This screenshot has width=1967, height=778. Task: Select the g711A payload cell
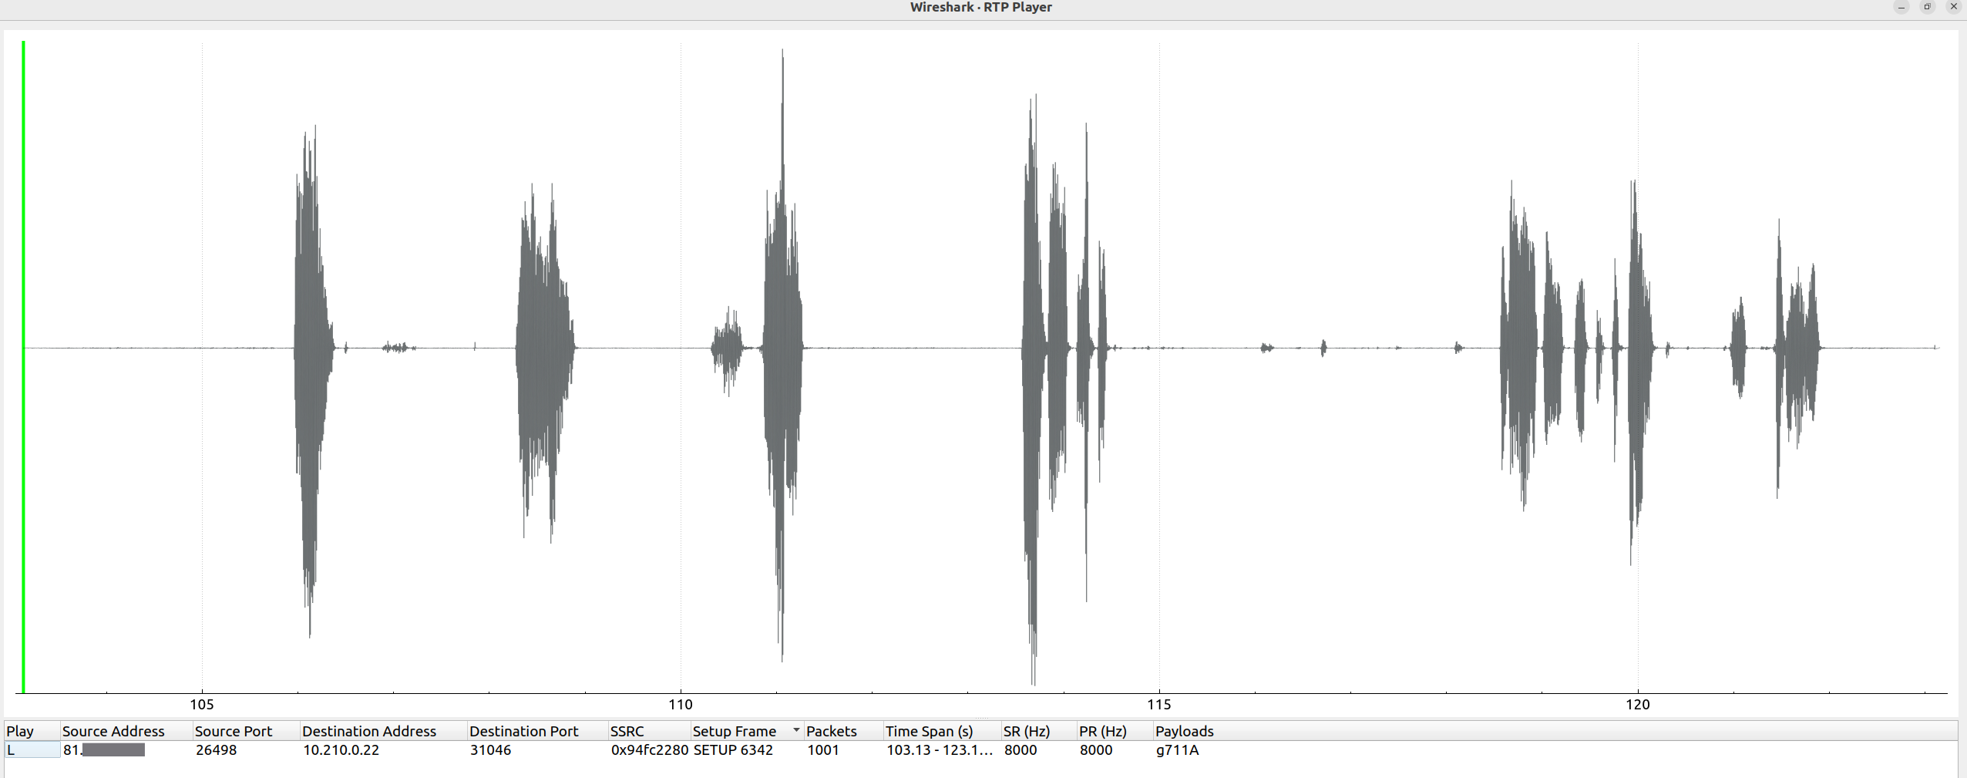1177,750
